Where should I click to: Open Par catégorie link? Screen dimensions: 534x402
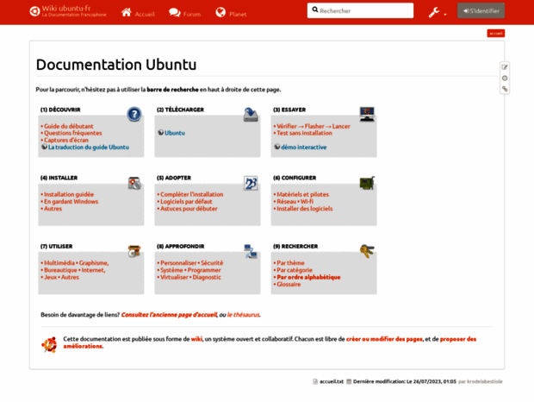pos(295,270)
